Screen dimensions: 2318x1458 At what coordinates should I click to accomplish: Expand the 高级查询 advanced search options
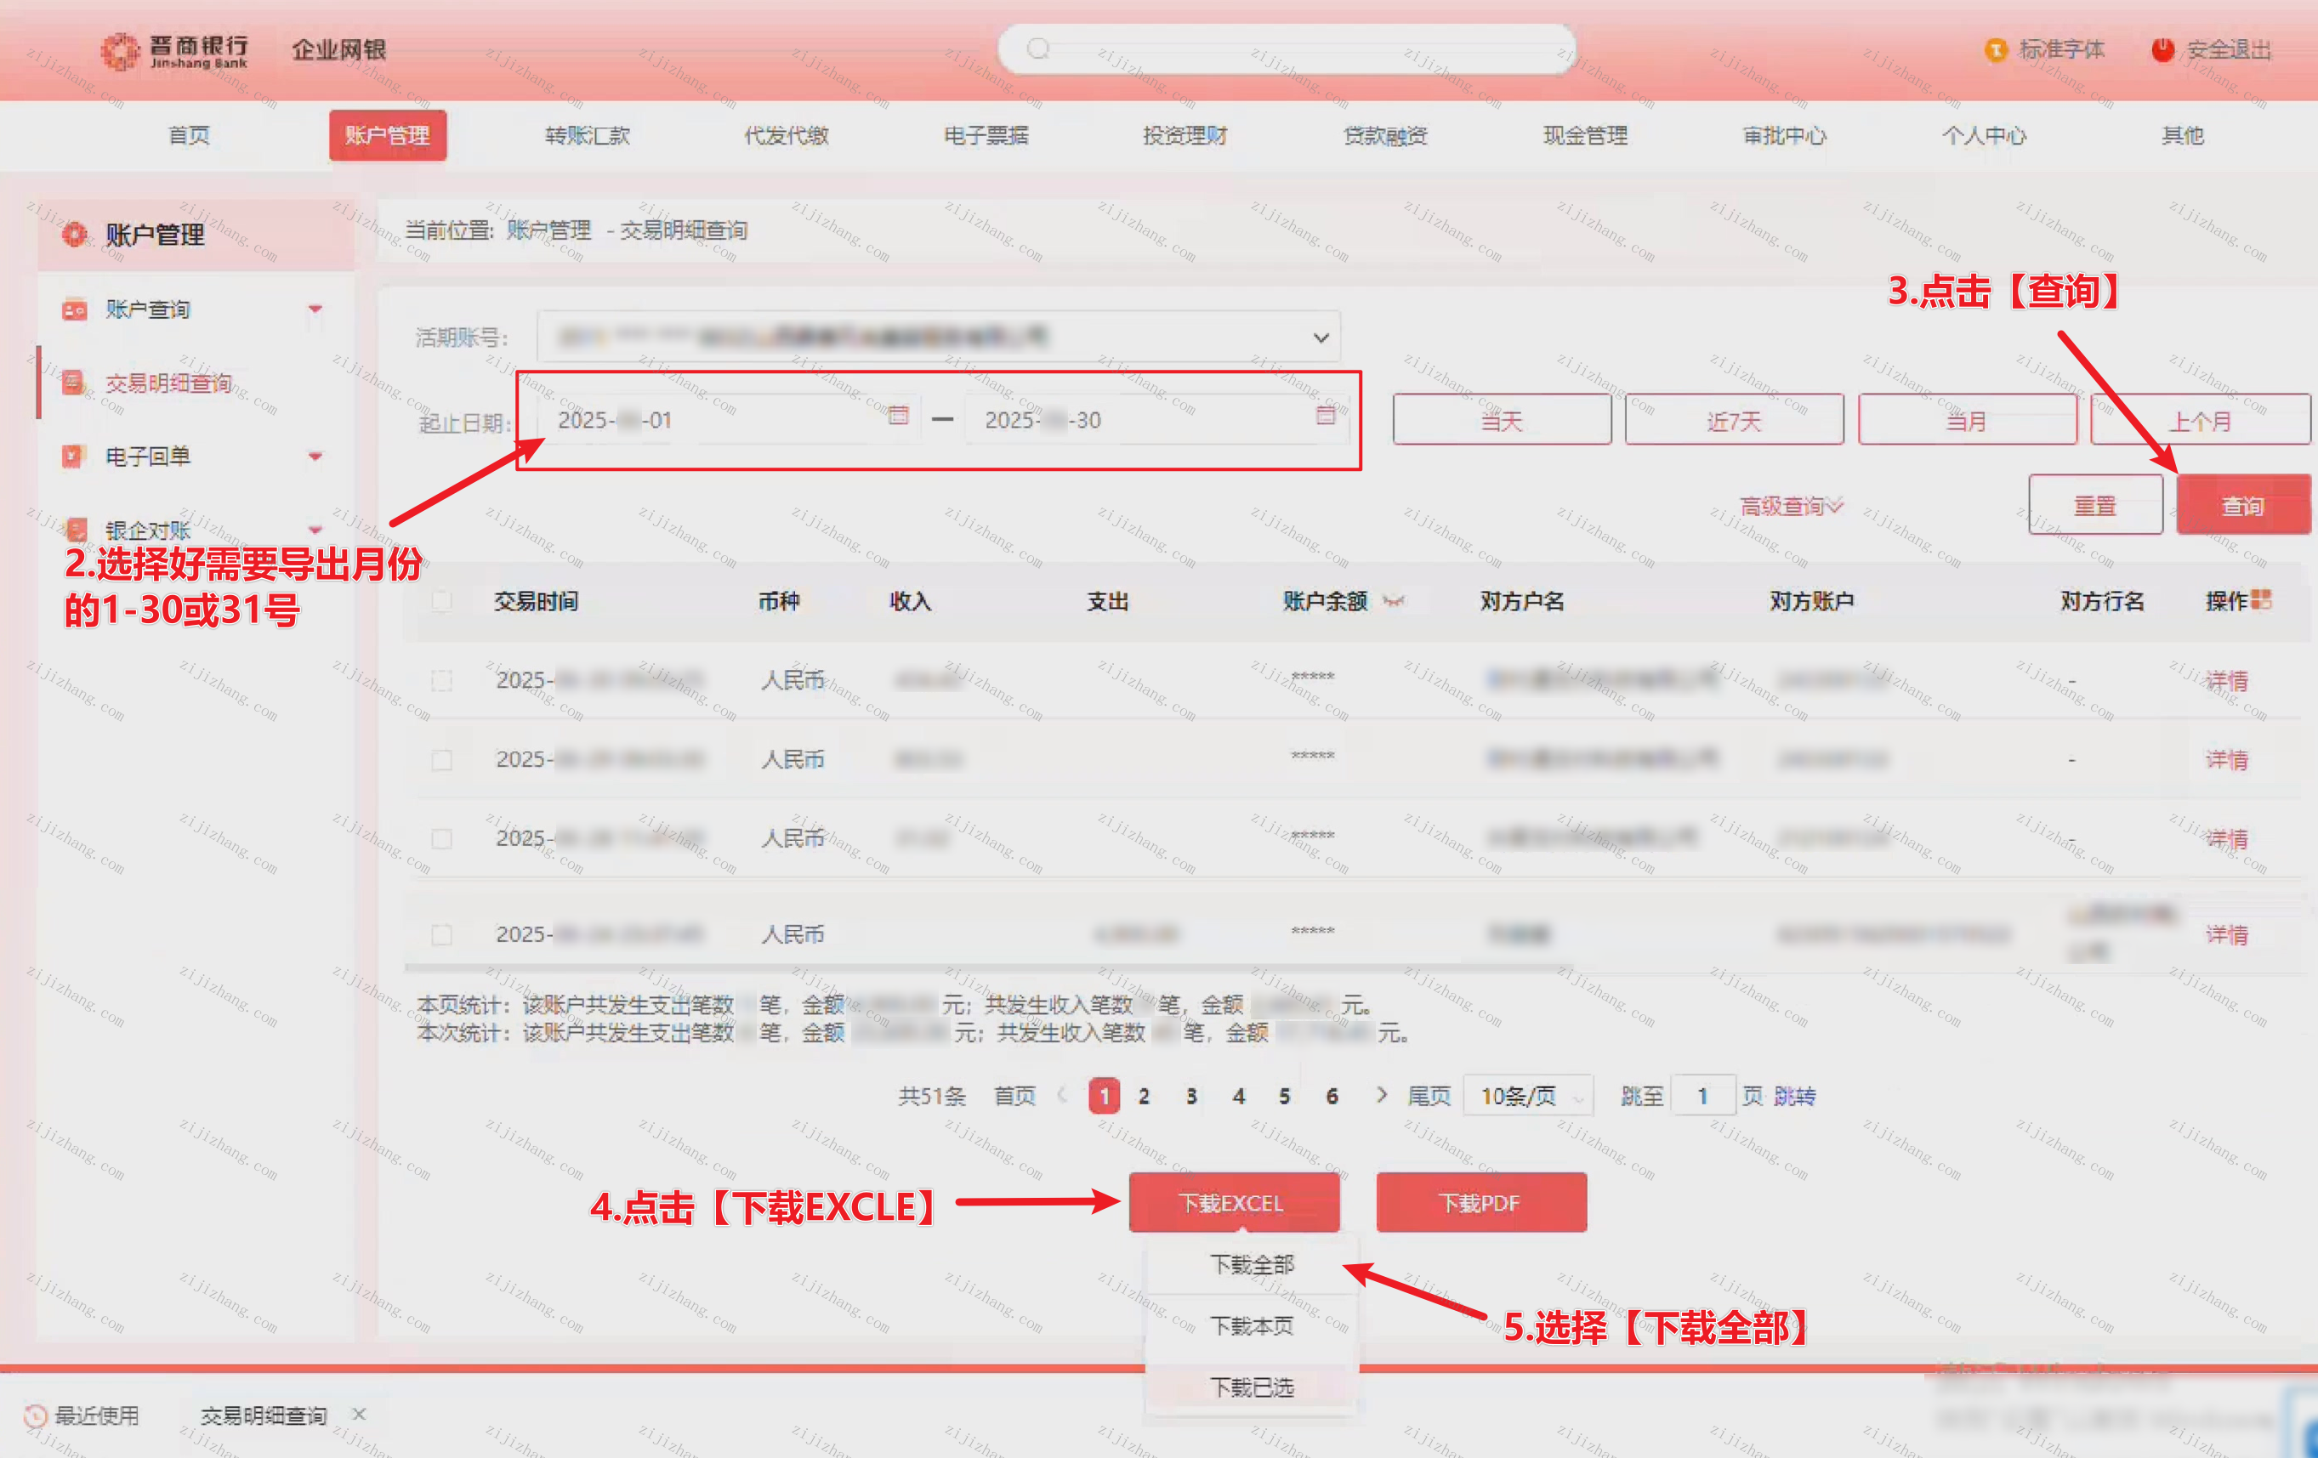click(x=1791, y=506)
